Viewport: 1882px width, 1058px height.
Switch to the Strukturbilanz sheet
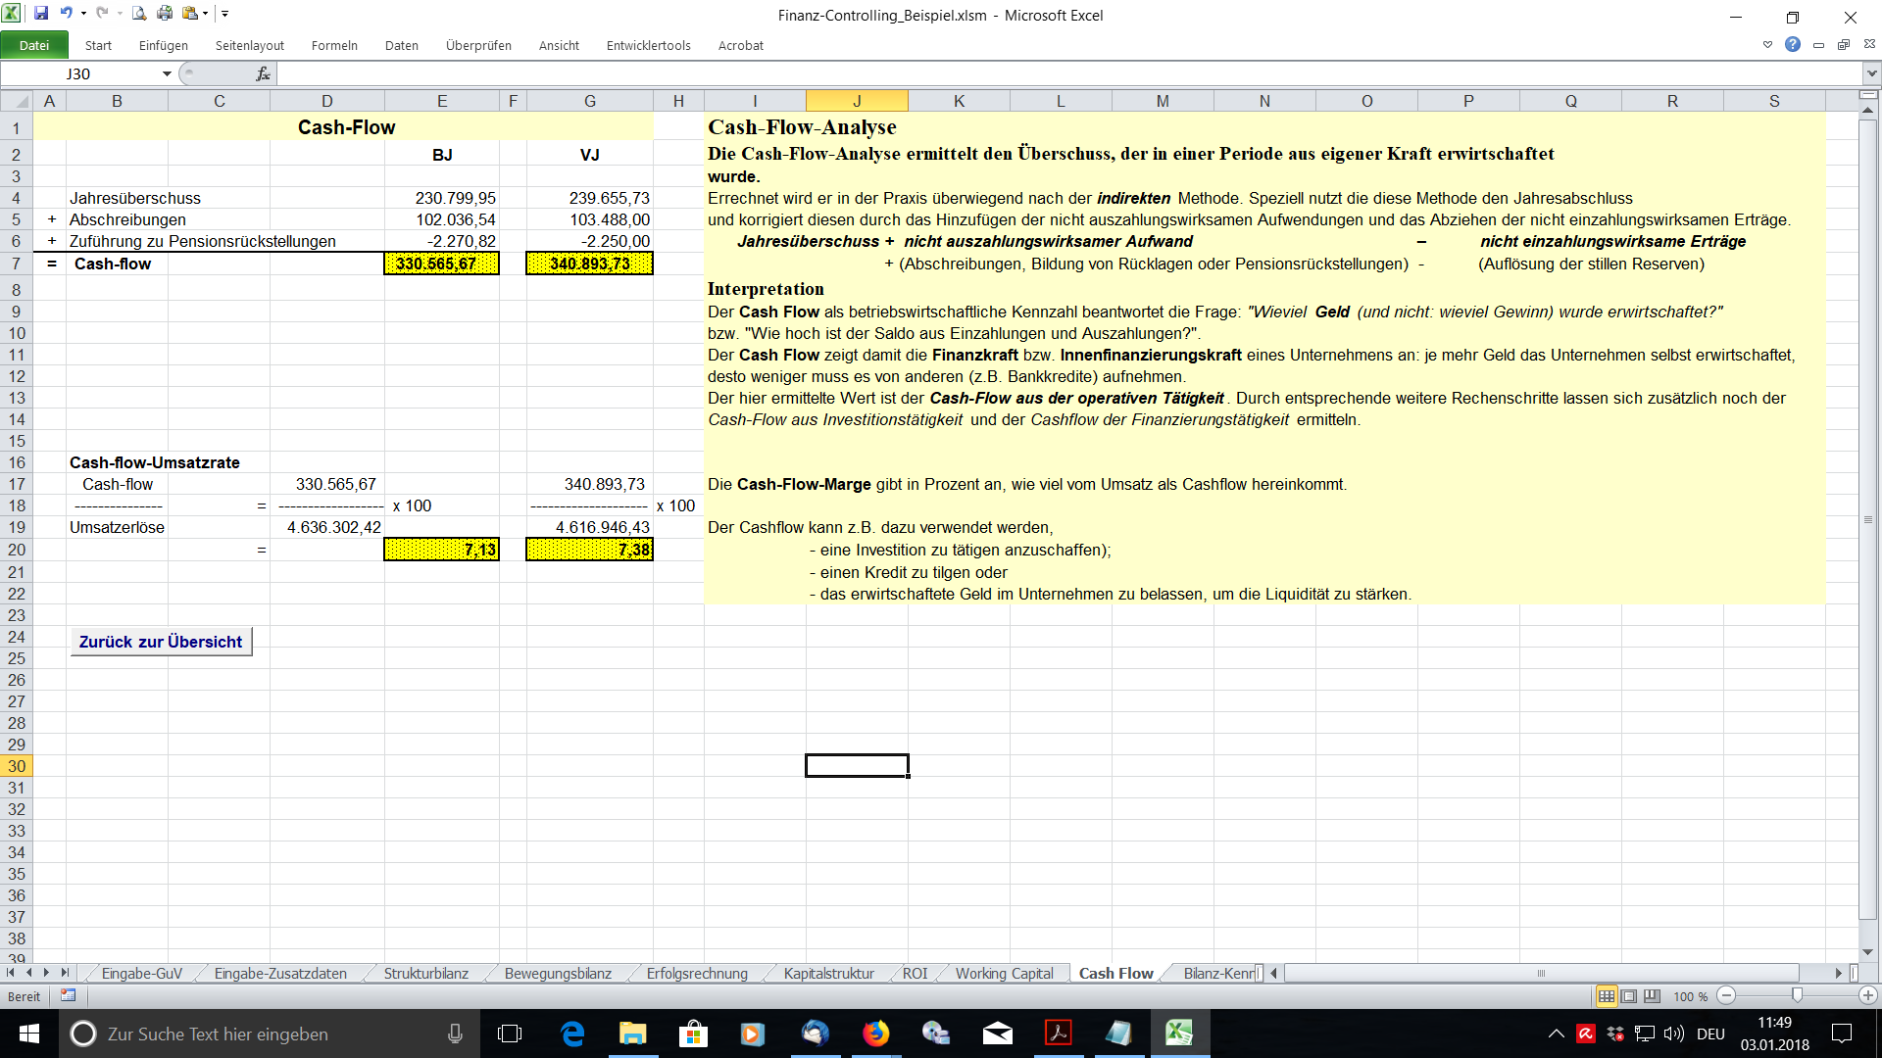[426, 974]
